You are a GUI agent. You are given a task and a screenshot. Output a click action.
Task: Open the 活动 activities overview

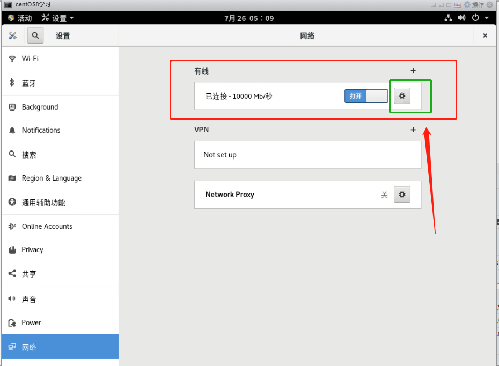pyautogui.click(x=20, y=18)
